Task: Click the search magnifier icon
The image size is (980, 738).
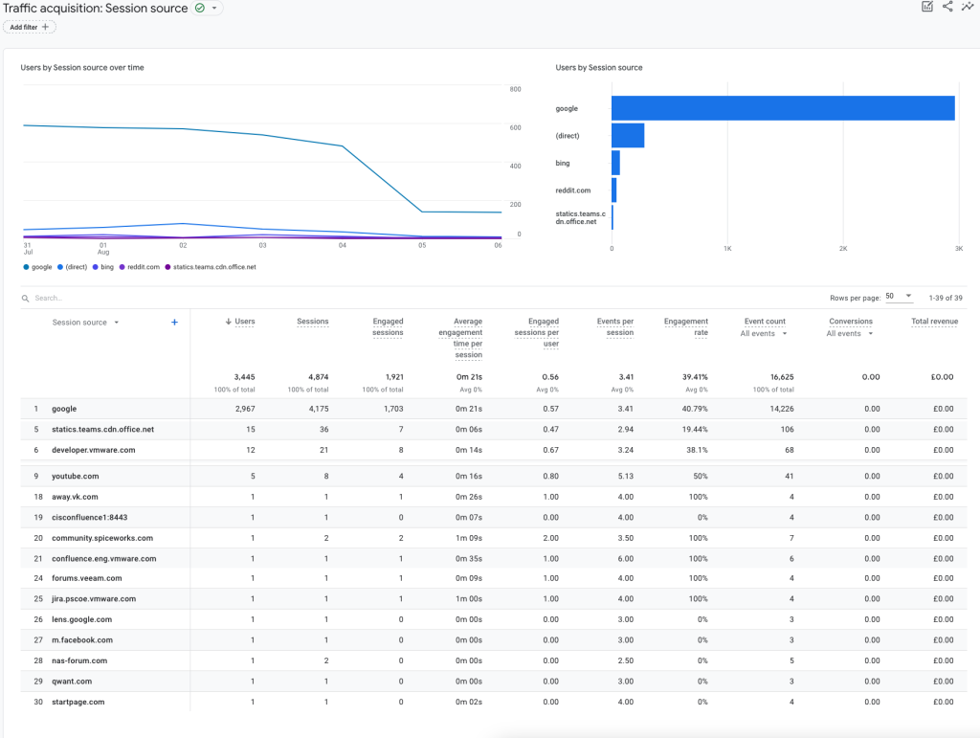Action: point(26,298)
